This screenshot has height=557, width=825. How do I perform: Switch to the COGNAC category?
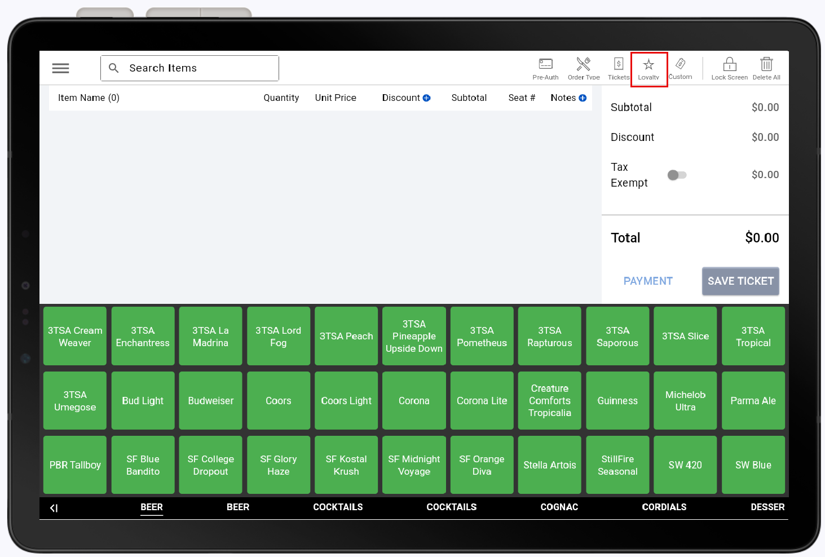tap(559, 507)
